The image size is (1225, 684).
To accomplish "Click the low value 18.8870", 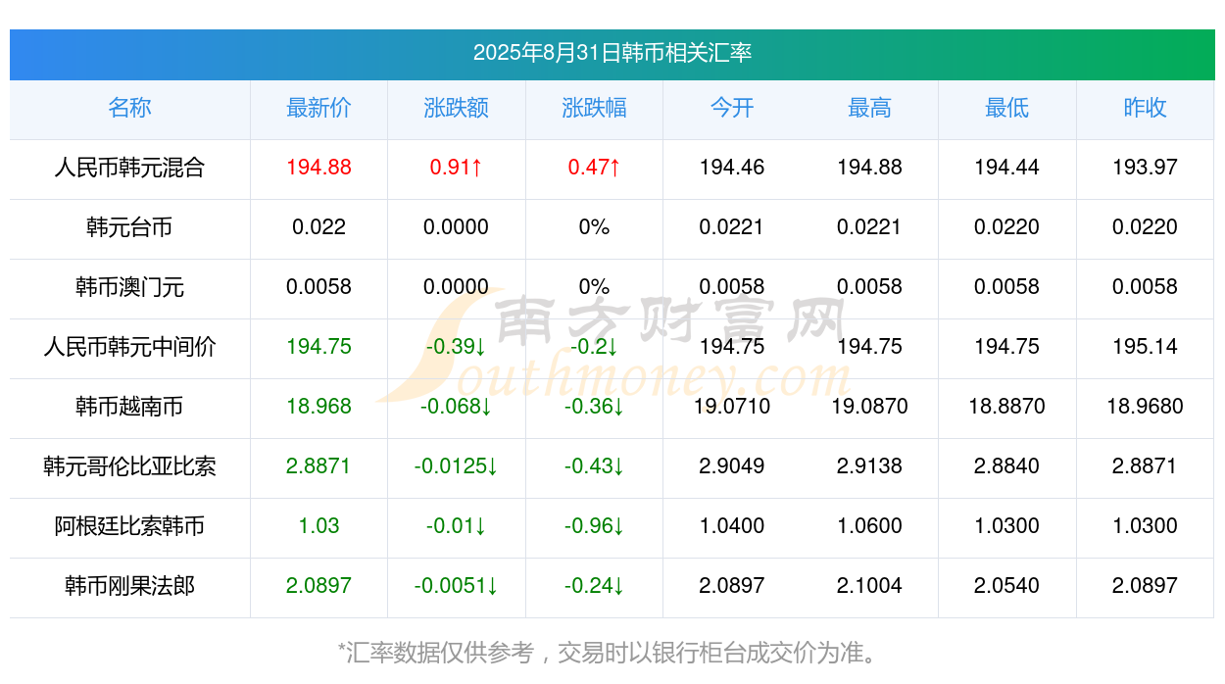I will pyautogui.click(x=1006, y=407).
